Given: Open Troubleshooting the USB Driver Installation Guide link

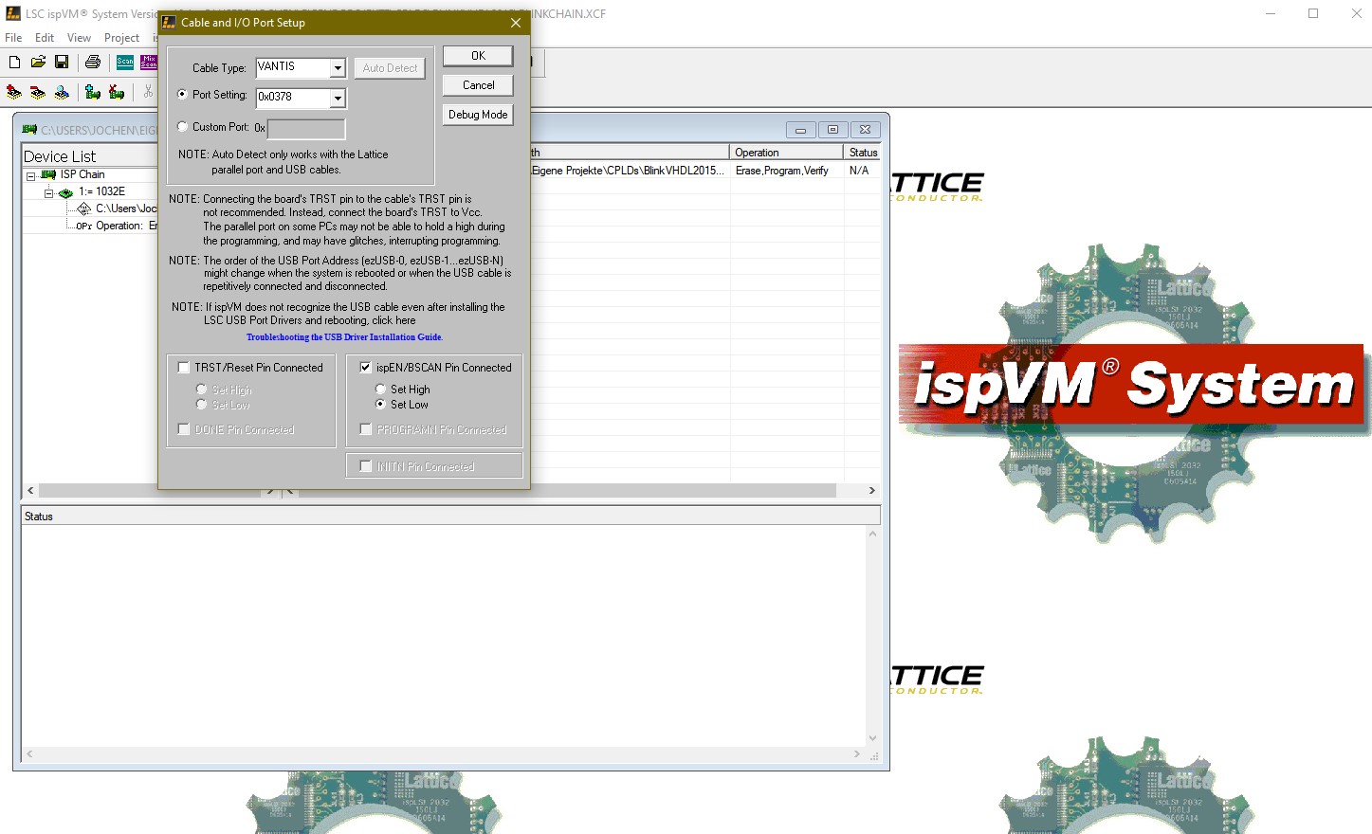Looking at the screenshot, I should pyautogui.click(x=344, y=337).
